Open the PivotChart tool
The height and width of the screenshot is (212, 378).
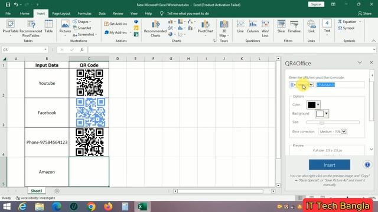click(206, 28)
